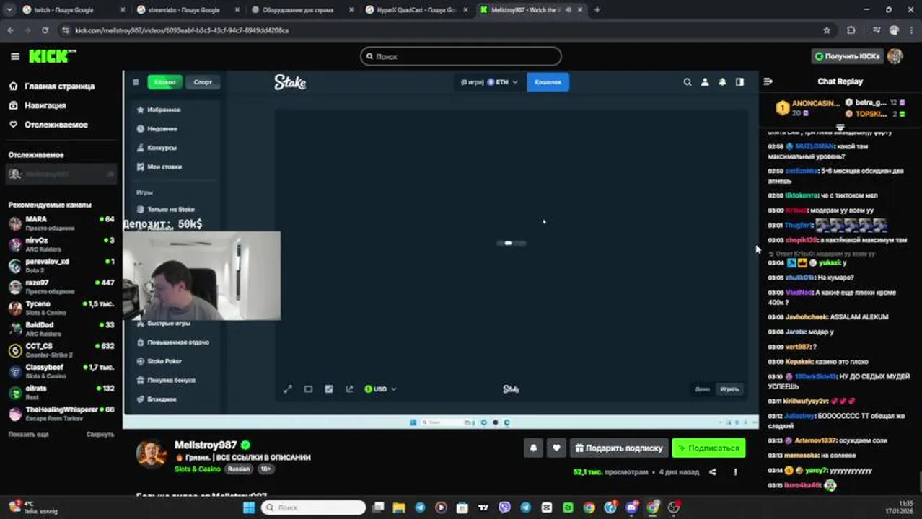922x519 pixels.
Task: Collapse the Chat Replay panel
Action: [768, 81]
